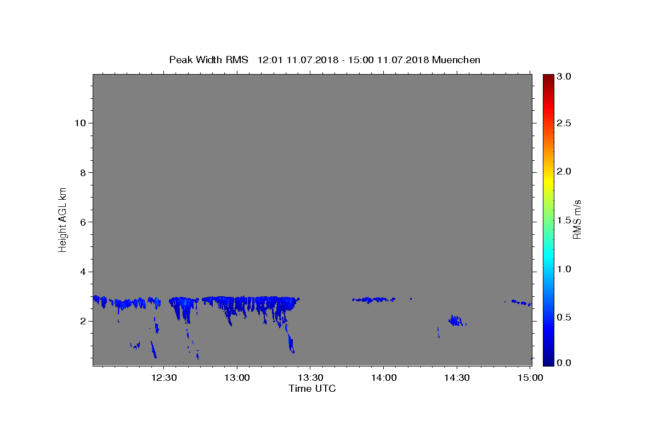Click the 'Time UTC' axis label
The height and width of the screenshot is (439, 658).
coord(312,389)
